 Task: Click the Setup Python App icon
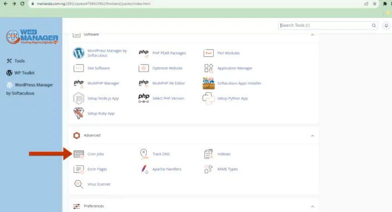tap(208, 98)
